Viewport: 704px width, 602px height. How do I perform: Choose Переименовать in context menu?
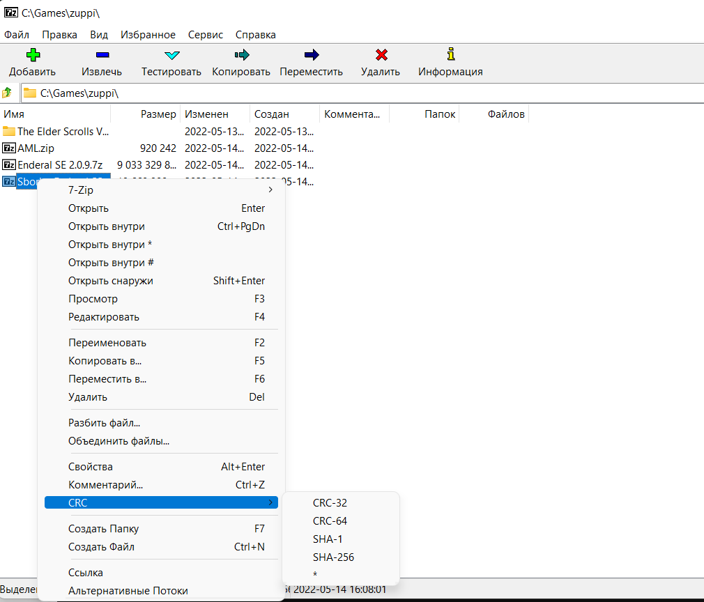tap(107, 343)
